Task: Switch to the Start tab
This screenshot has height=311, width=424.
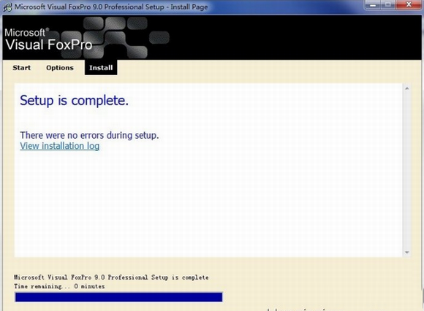Action: pyautogui.click(x=22, y=68)
